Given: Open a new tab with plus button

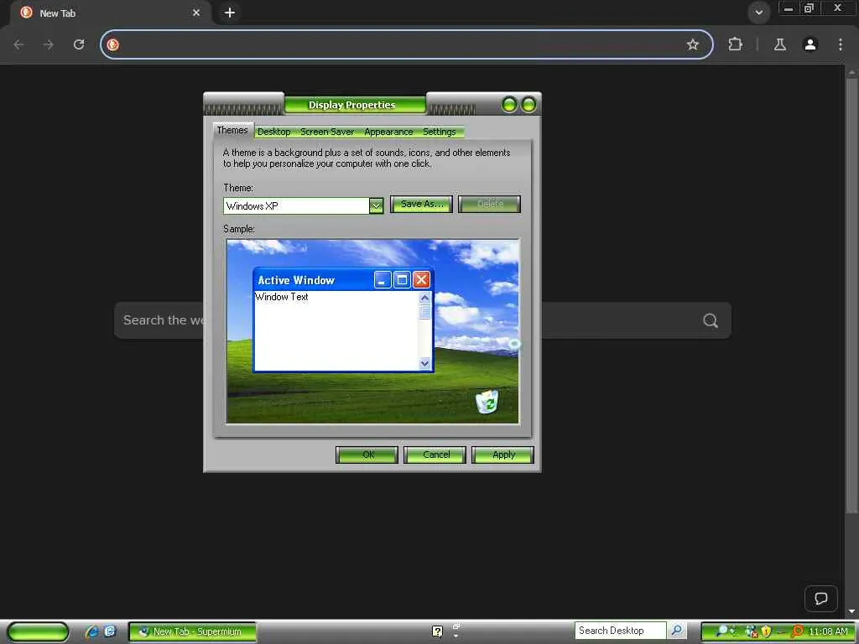Looking at the screenshot, I should 230,13.
